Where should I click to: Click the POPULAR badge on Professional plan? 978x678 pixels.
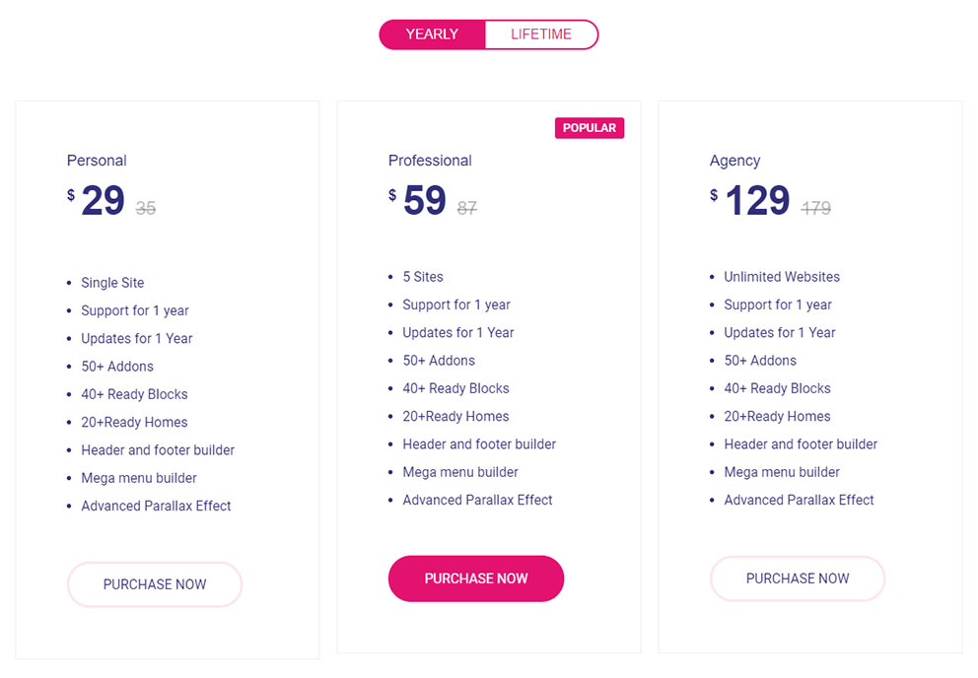click(590, 127)
